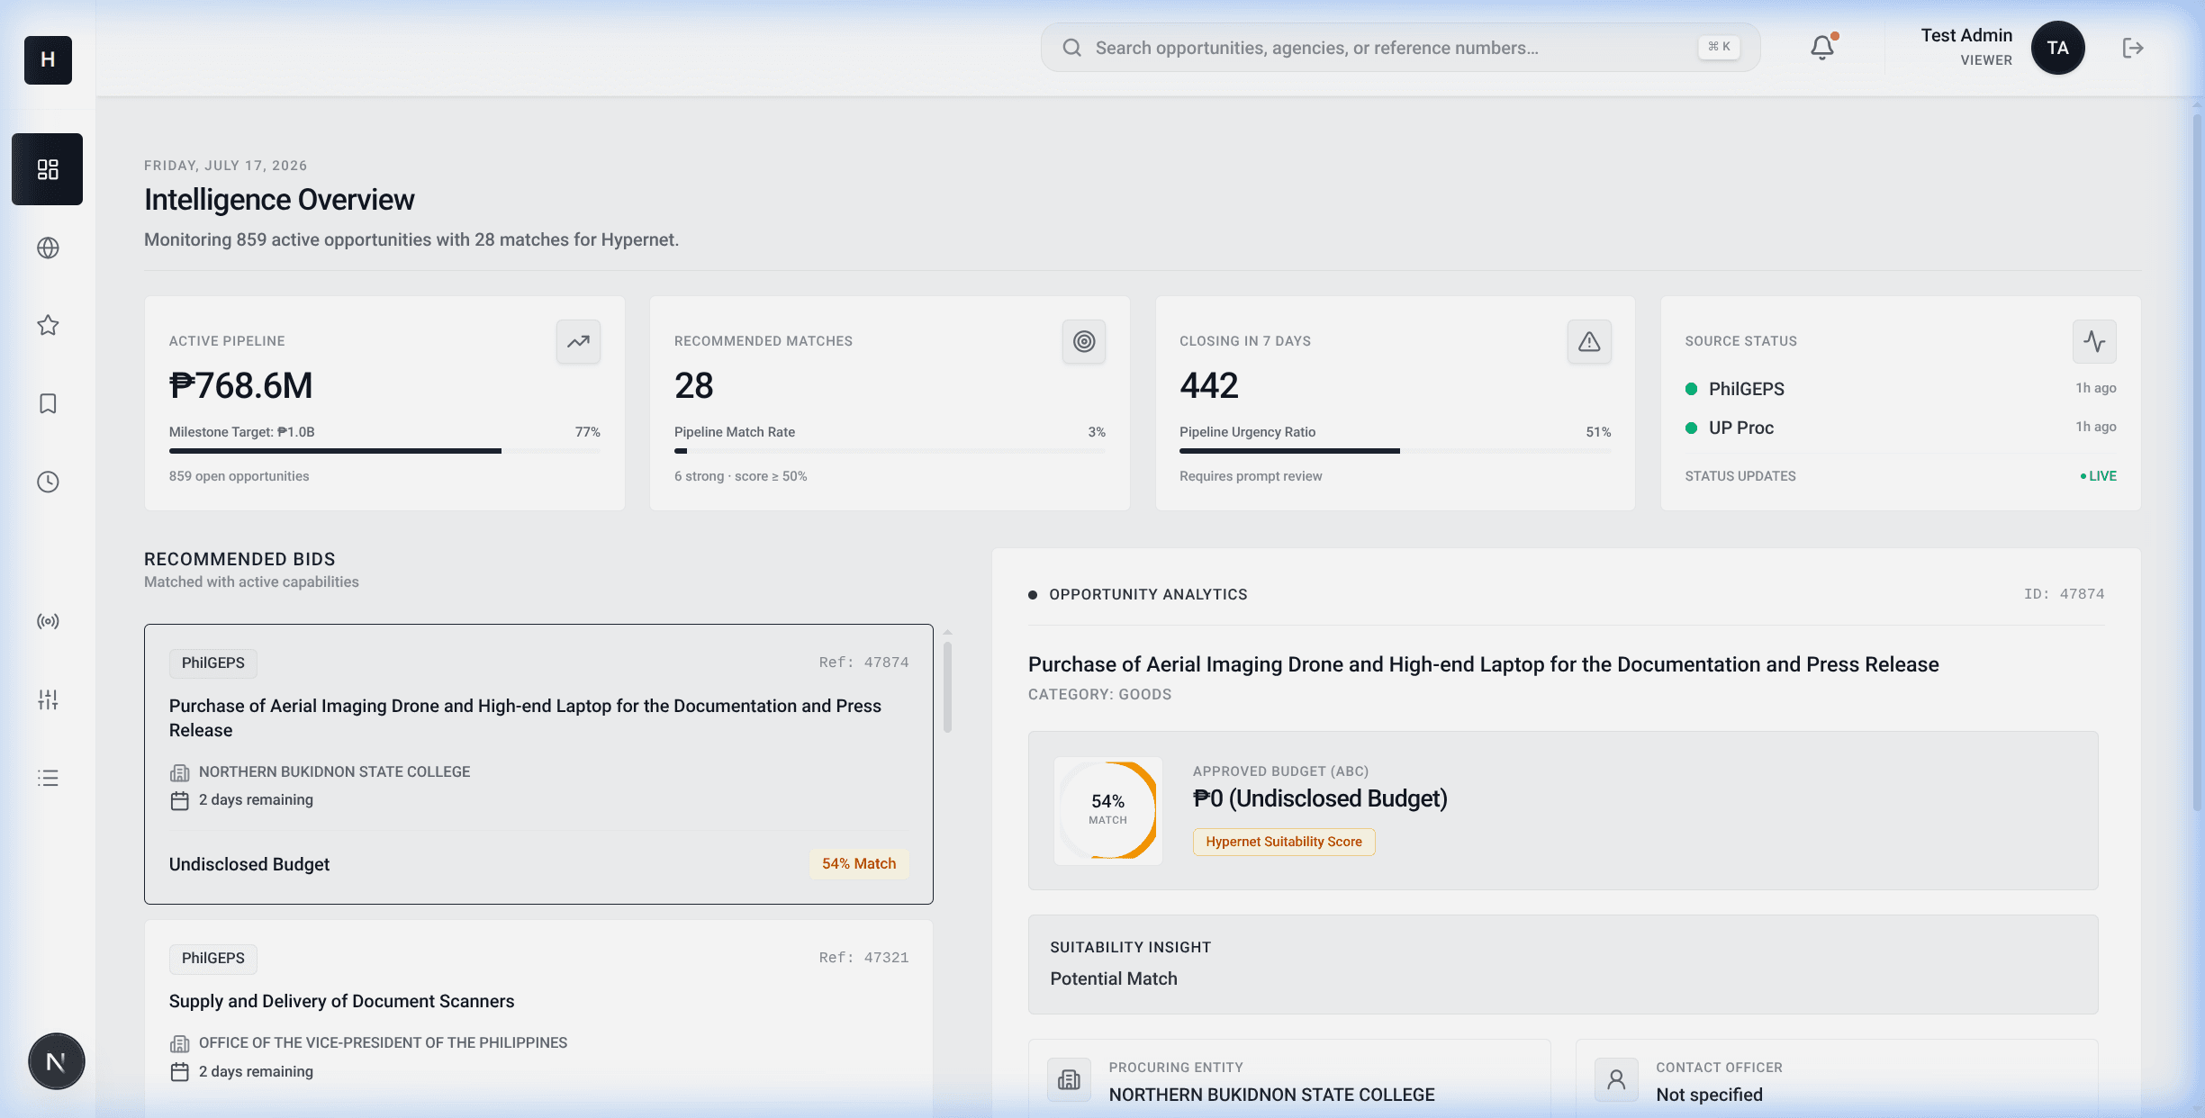Click the activity pulse icon on Source Status card
The height and width of the screenshot is (1118, 2205).
coord(2094,341)
